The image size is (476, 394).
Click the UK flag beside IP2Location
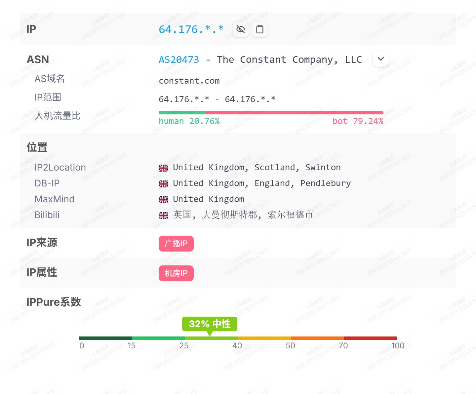pyautogui.click(x=163, y=168)
